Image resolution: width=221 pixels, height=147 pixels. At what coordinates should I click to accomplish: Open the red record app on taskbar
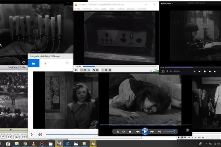pyautogui.click(x=42, y=144)
